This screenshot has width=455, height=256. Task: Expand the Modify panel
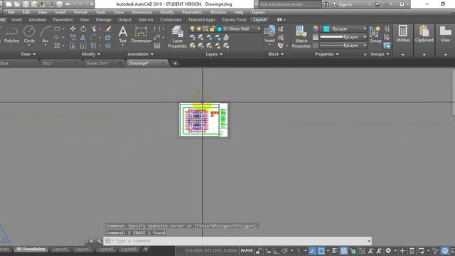point(91,54)
